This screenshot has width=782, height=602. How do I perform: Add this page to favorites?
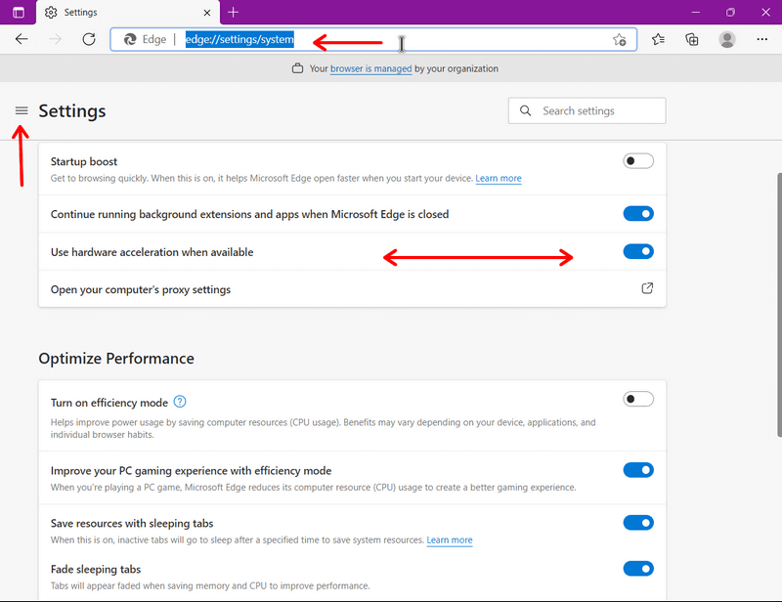pyautogui.click(x=620, y=39)
